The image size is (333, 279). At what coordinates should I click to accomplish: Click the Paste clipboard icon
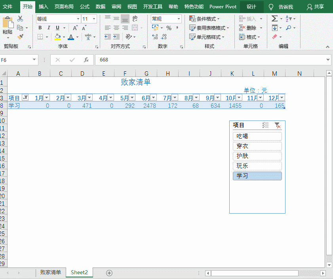click(x=8, y=23)
